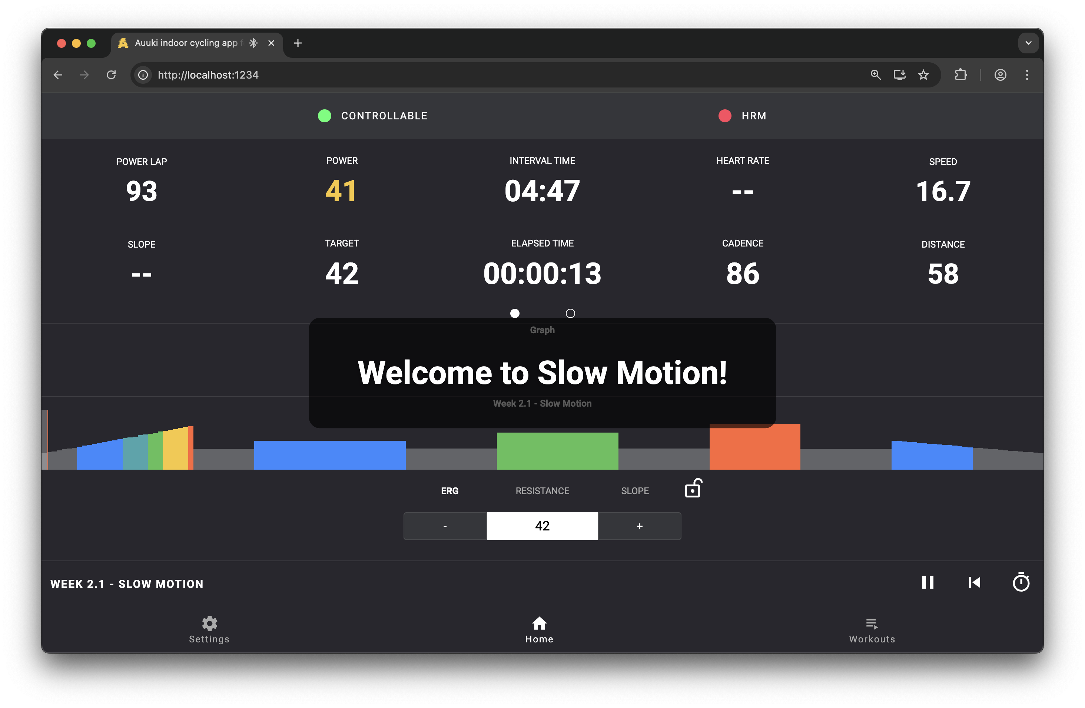Open the tab search chevron

(1028, 43)
